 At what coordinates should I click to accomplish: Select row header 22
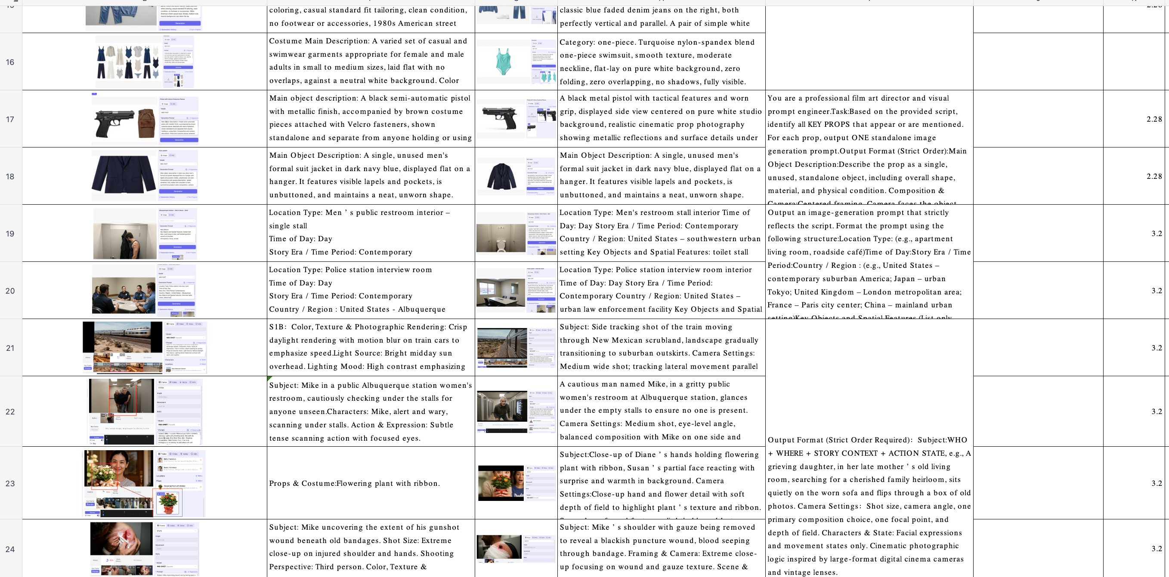pyautogui.click(x=11, y=411)
